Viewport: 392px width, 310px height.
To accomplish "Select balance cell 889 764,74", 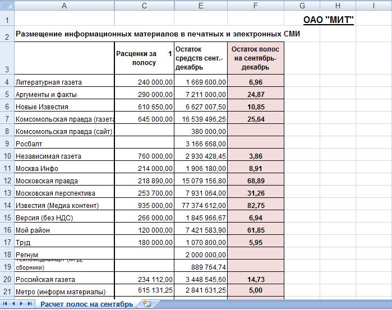I will pos(201,267).
